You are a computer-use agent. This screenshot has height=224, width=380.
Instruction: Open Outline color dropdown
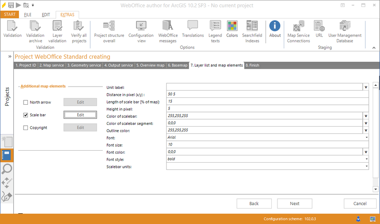(x=366, y=130)
